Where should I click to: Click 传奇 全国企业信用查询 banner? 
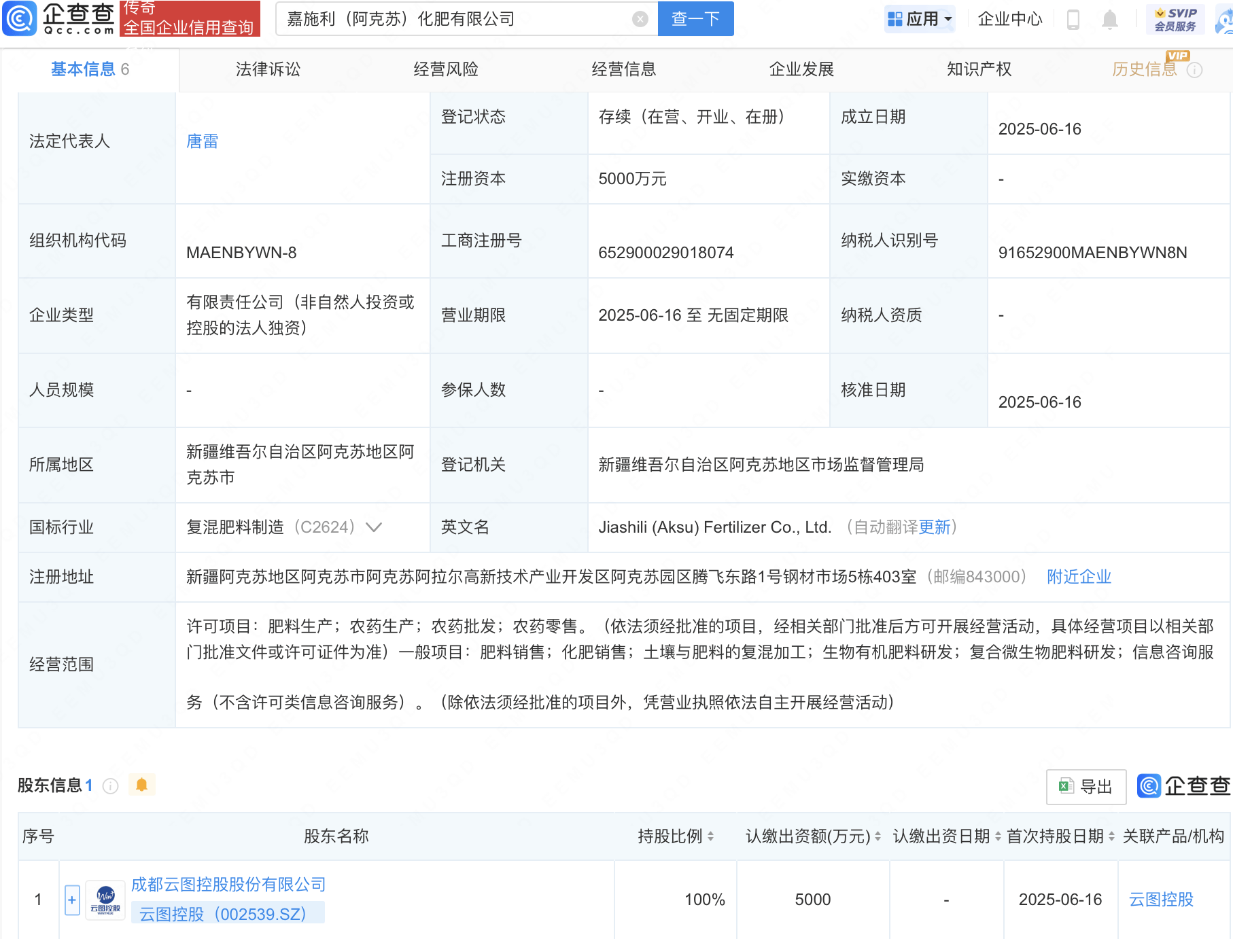point(190,18)
